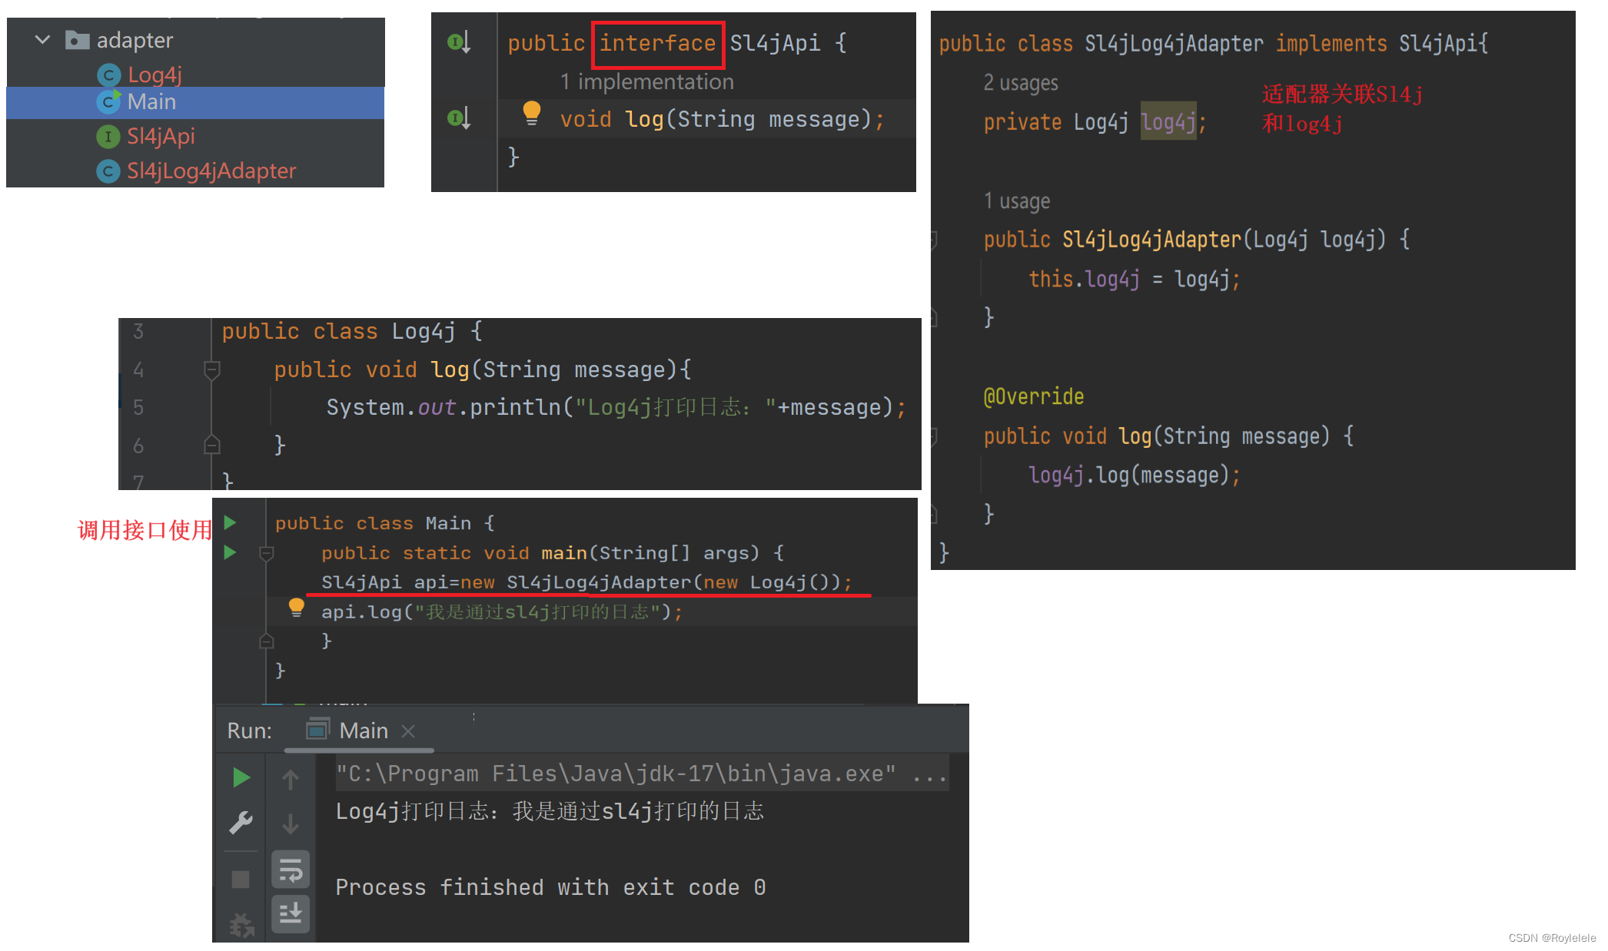Image resolution: width=1608 pixels, height=951 pixels.
Task: Click lightbulb beside api.log line
Action: coord(296,608)
